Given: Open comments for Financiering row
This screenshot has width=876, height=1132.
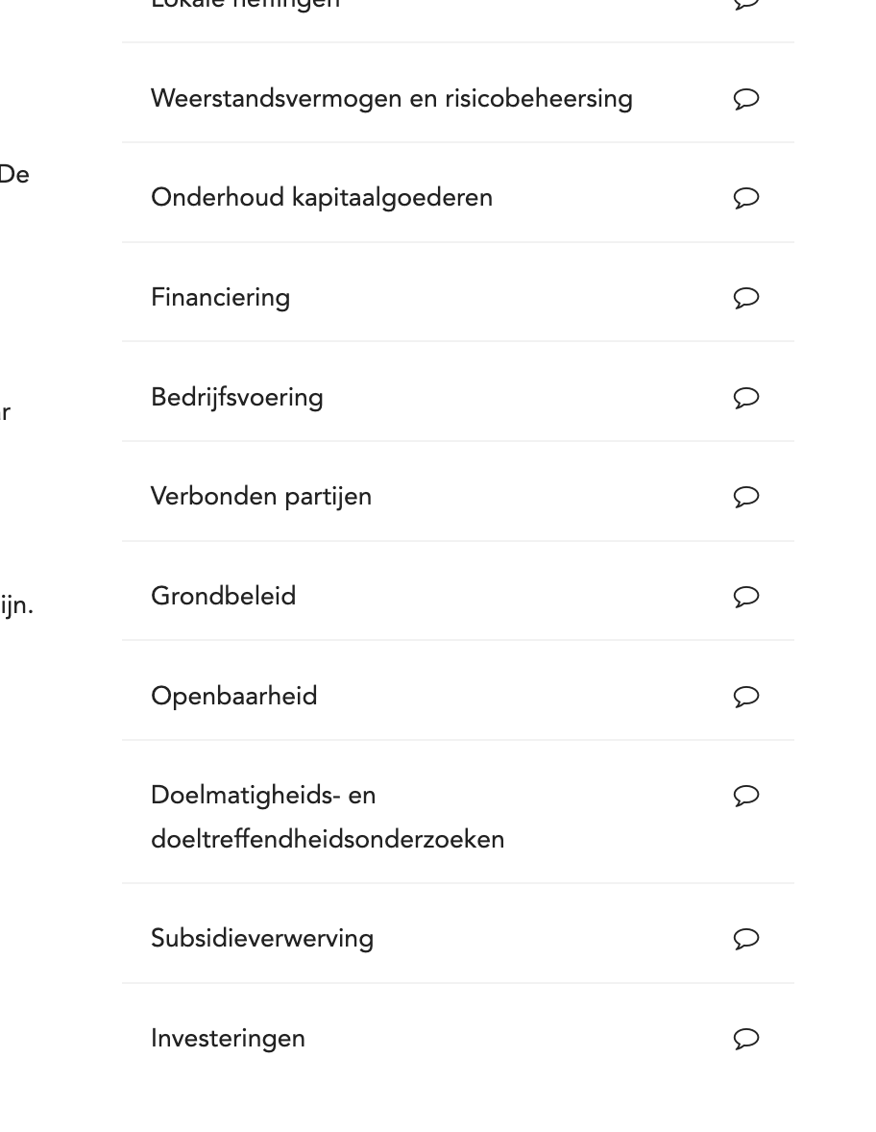Looking at the screenshot, I should coord(746,298).
